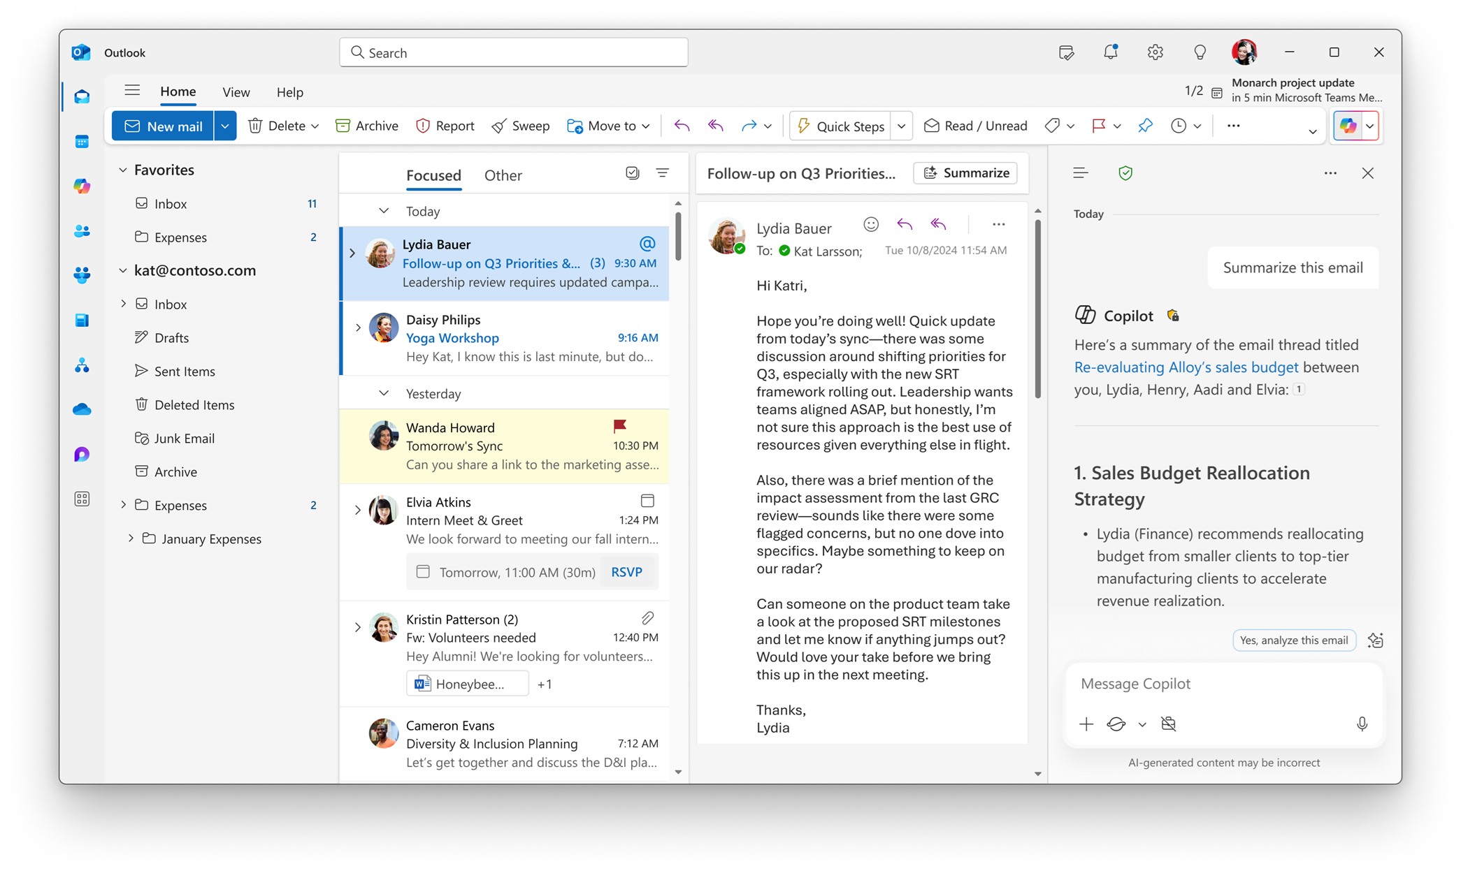Toggle the hamburger navigation pane button
1461x873 pixels.
132,91
